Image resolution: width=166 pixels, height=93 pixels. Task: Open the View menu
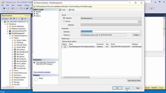(13, 5)
